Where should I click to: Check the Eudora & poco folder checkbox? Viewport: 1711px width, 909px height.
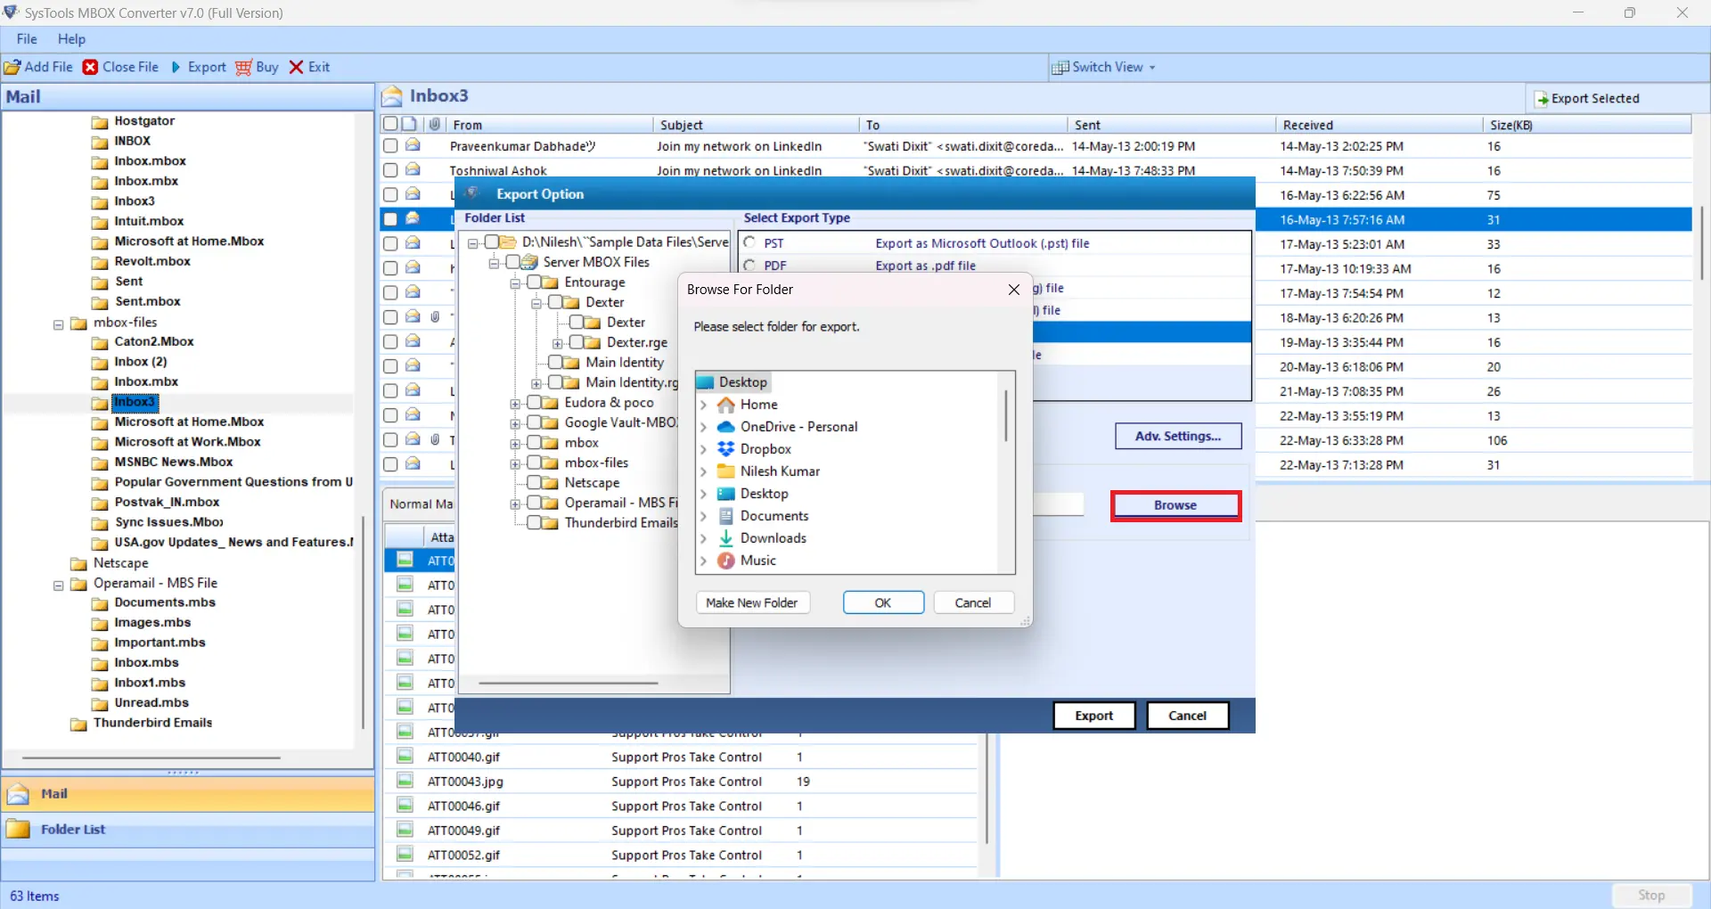click(x=534, y=402)
